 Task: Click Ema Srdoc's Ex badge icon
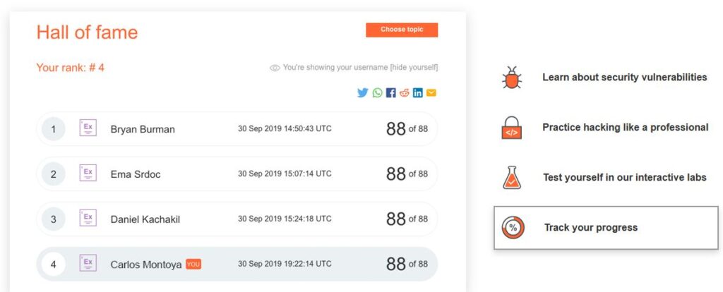pos(88,174)
